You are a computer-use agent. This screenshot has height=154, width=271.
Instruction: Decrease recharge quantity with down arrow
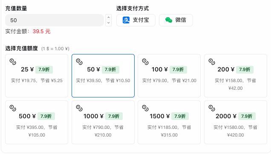click(x=108, y=23)
